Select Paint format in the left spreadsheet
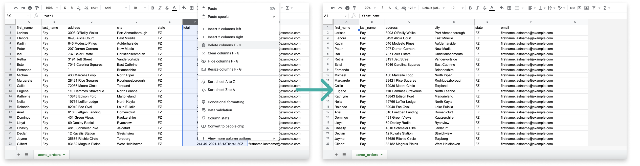The width and height of the screenshot is (640, 166). tap(37, 8)
